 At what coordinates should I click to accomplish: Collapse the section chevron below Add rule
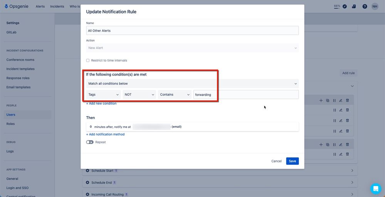(x=352, y=86)
